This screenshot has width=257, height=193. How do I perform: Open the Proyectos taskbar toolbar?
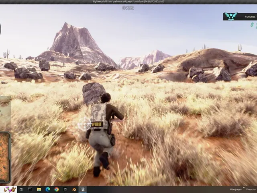(x=251, y=189)
